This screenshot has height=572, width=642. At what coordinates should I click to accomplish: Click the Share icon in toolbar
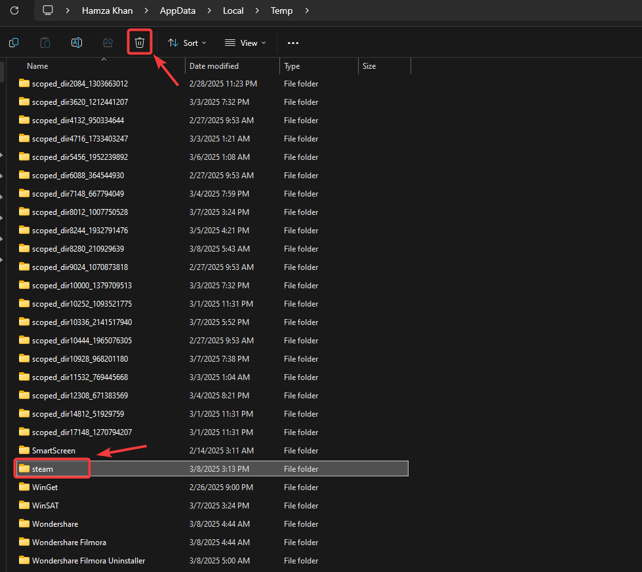click(108, 43)
